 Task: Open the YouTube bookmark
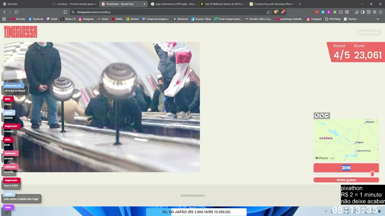tap(18, 19)
